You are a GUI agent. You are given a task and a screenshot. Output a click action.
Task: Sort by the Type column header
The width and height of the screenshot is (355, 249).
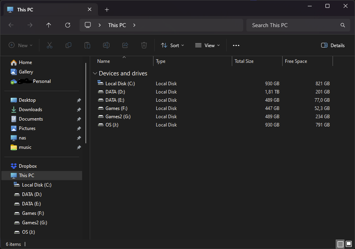coord(193,61)
